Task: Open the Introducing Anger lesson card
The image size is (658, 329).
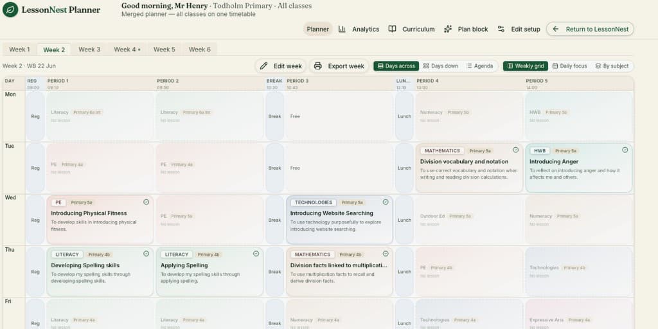Action: [579, 168]
